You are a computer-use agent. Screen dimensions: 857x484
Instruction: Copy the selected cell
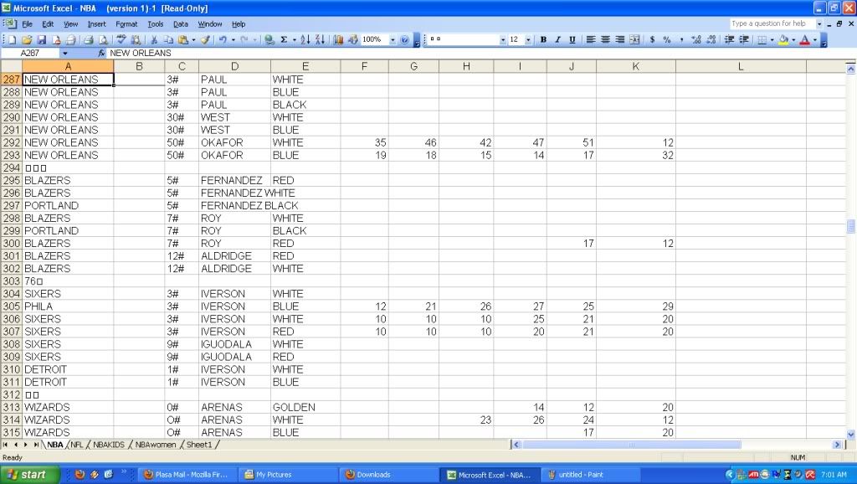pos(168,40)
